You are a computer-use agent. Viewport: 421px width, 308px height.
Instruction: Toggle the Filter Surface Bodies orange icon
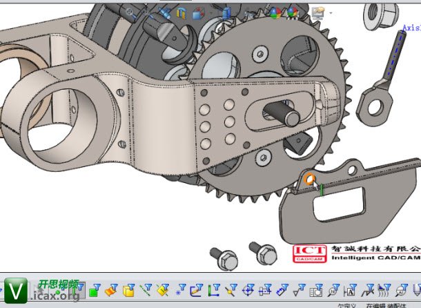click(111, 291)
